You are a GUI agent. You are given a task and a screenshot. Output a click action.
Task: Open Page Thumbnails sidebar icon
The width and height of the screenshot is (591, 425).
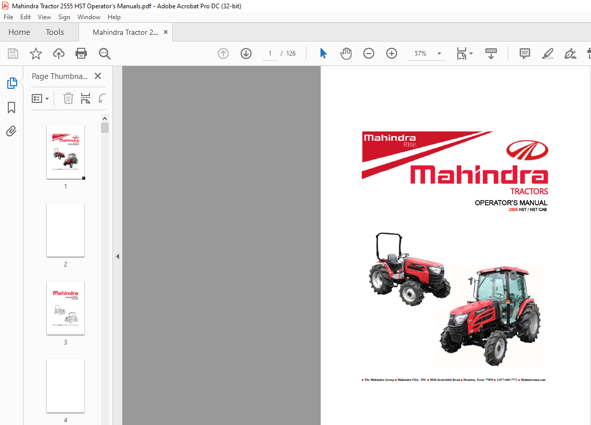[x=11, y=83]
